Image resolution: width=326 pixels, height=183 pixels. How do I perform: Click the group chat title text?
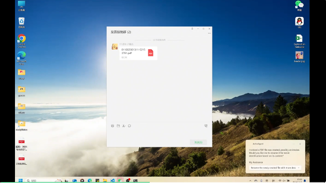[121, 32]
